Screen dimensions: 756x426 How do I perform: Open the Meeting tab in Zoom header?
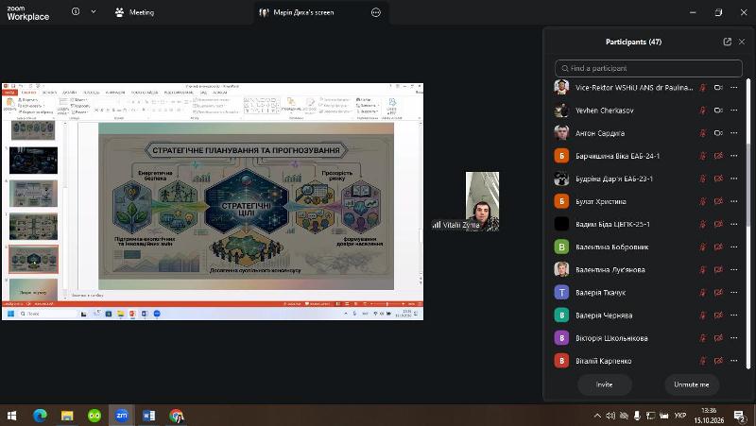[x=134, y=12]
